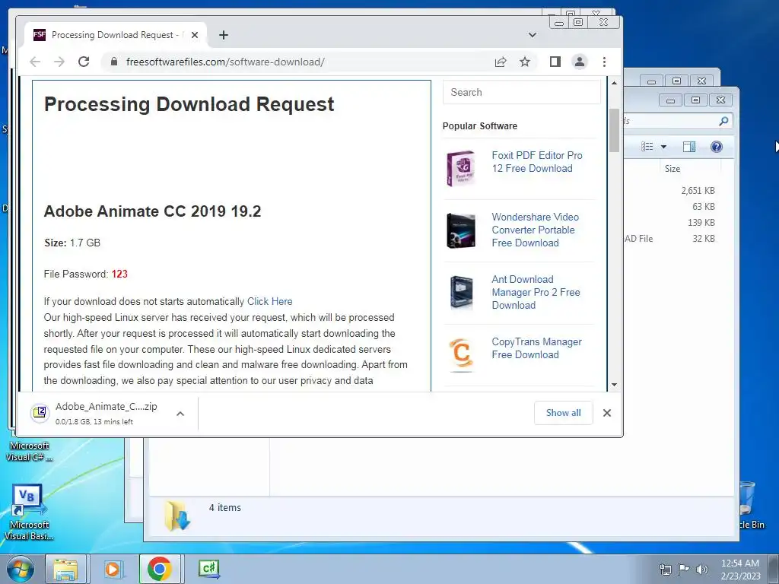Click the Wondershare Video Converter thumbnail
Viewport: 779px width, 584px height.
[x=460, y=230]
